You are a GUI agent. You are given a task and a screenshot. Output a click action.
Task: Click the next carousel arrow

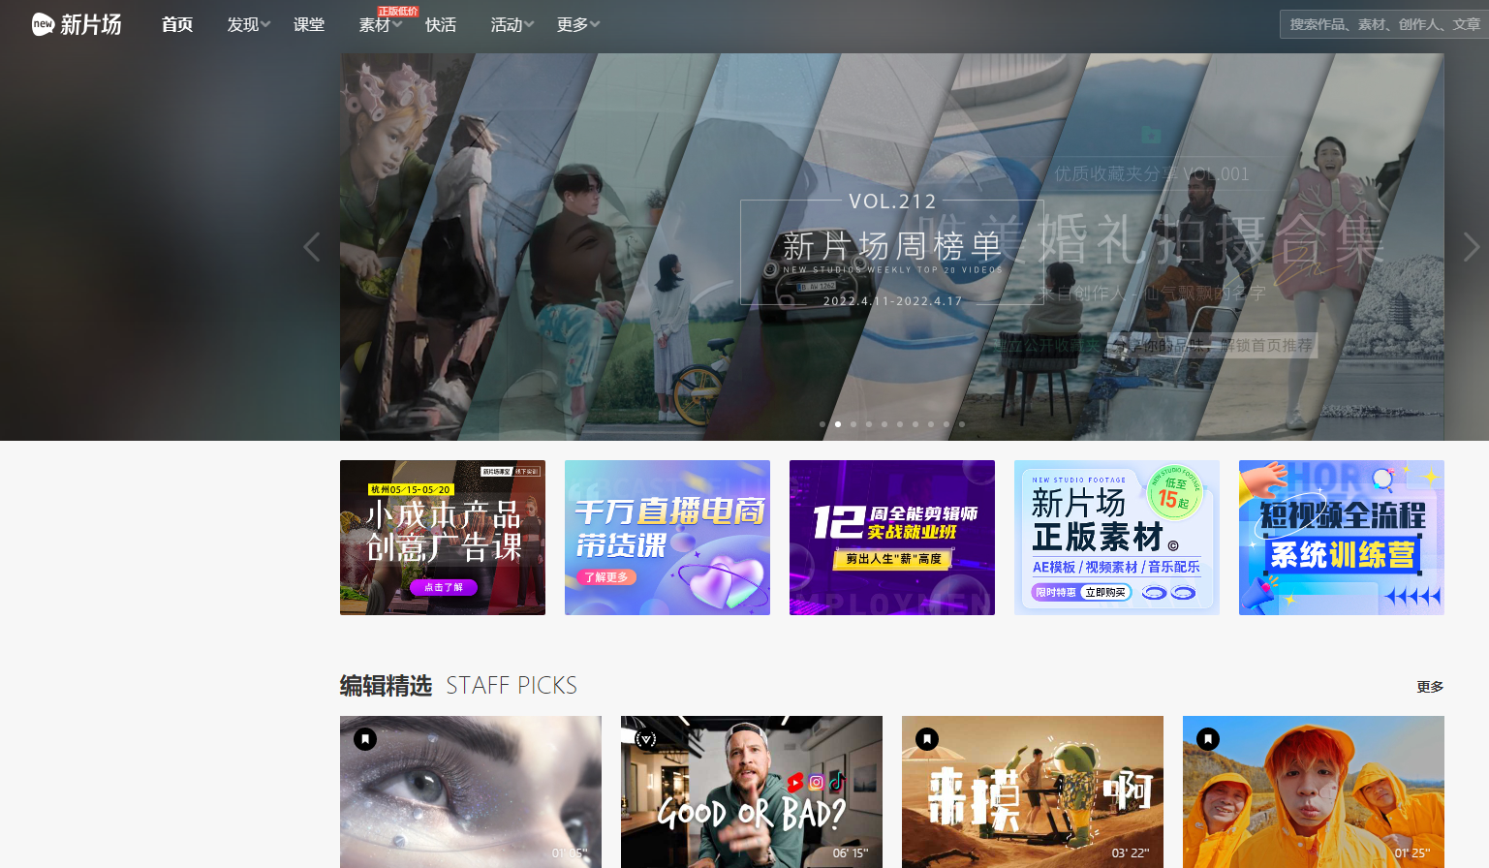[x=1470, y=247]
